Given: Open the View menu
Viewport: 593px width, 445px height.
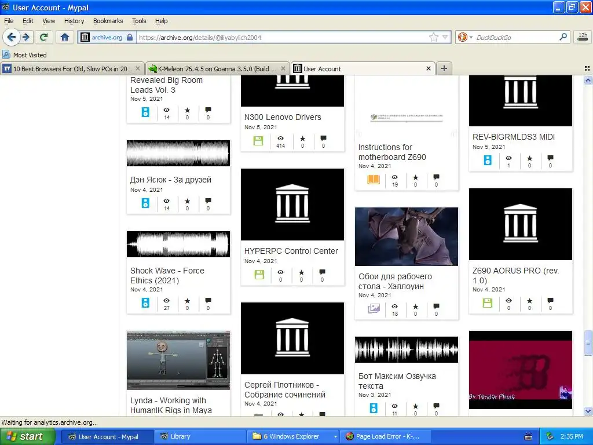Looking at the screenshot, I should click(x=49, y=21).
